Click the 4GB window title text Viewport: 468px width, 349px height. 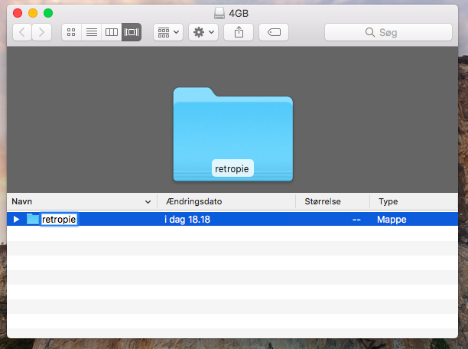point(239,14)
